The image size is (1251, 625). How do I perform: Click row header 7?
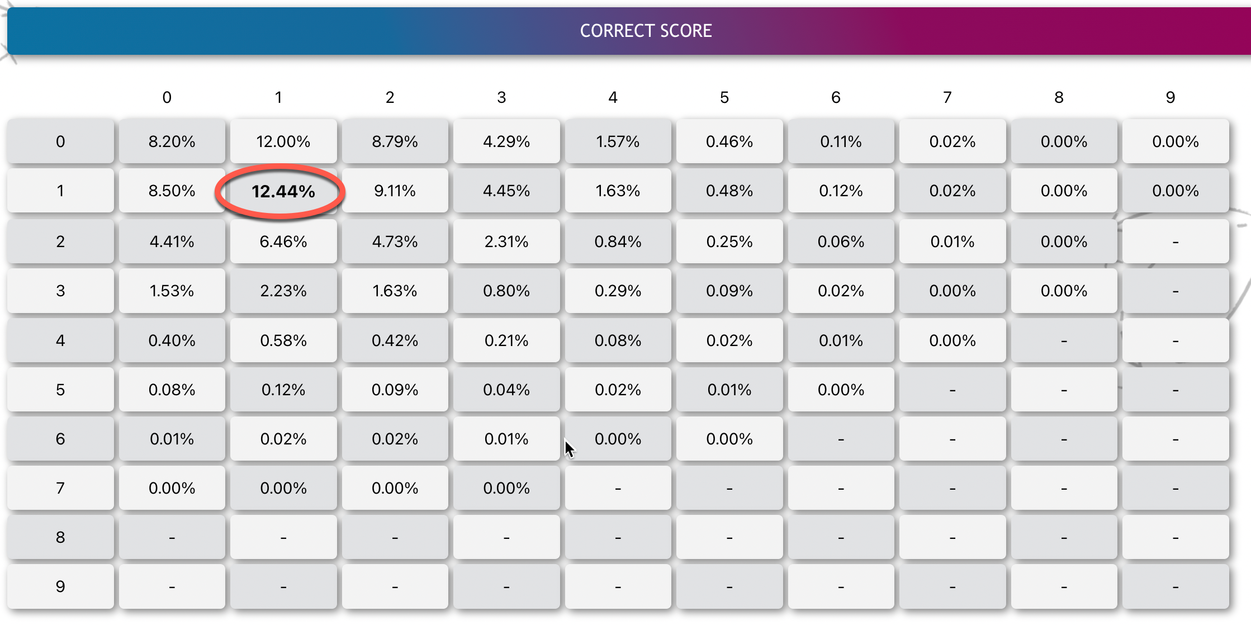tap(60, 488)
